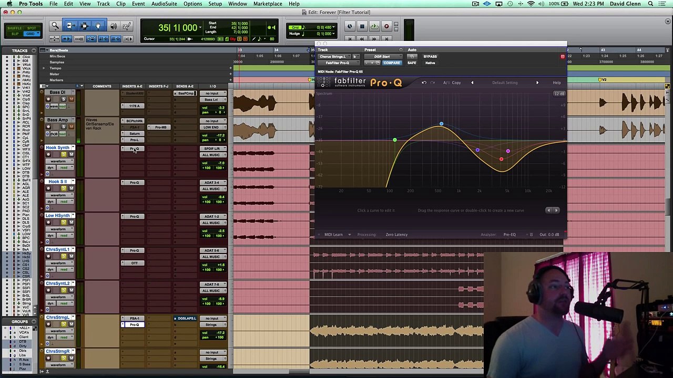673x378 pixels.
Task: Click the SAFE automation button
Action: coord(412,63)
